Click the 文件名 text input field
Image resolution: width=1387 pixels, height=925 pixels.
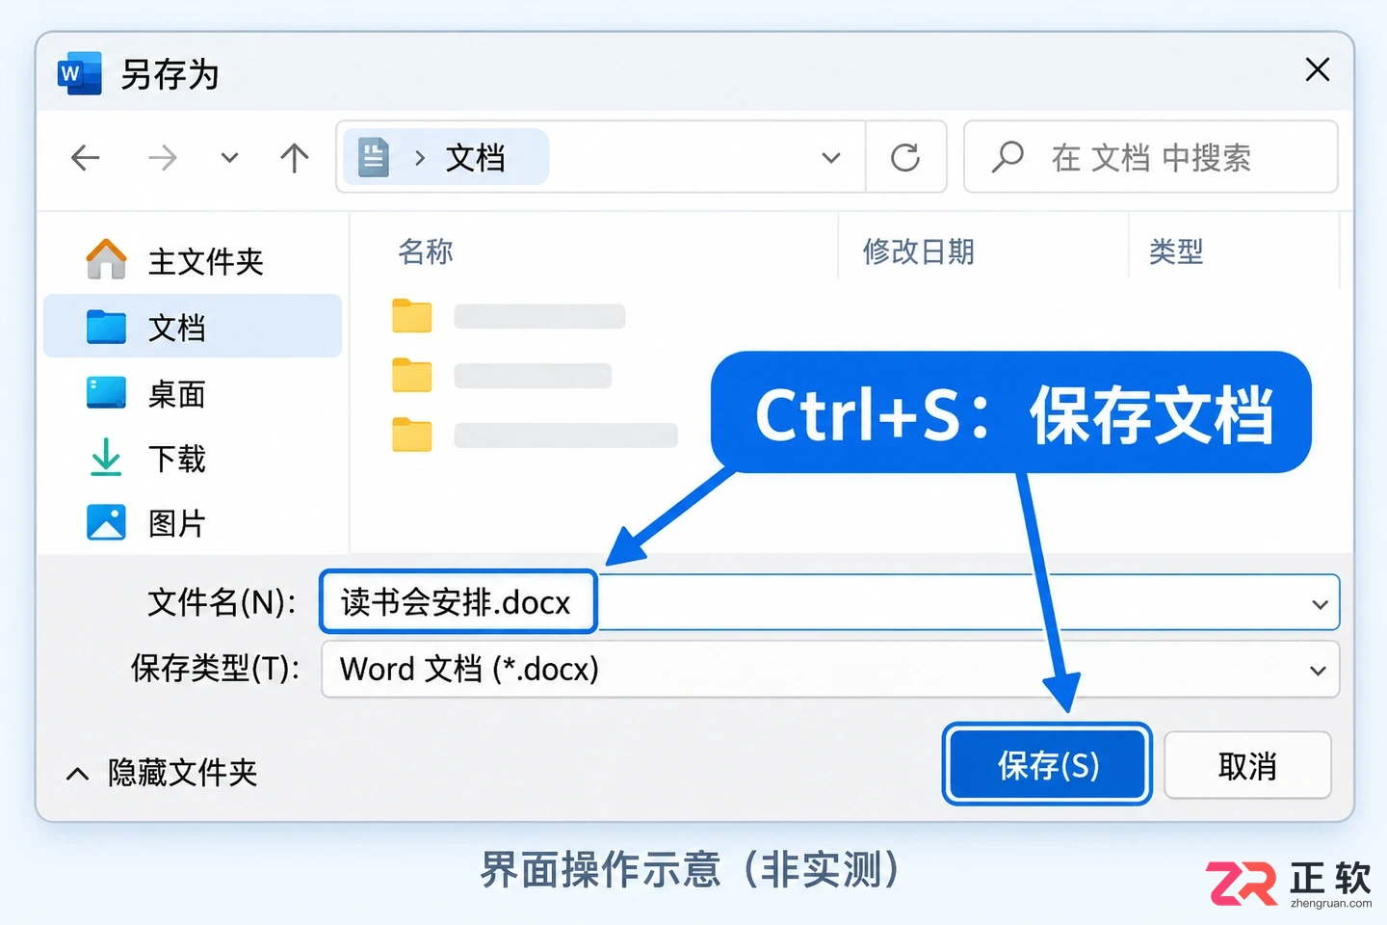click(828, 602)
